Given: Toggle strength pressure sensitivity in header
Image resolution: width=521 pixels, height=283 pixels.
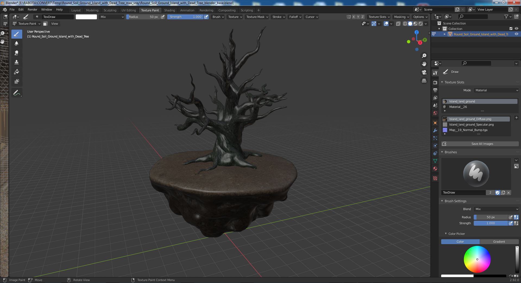Looking at the screenshot, I should point(206,17).
